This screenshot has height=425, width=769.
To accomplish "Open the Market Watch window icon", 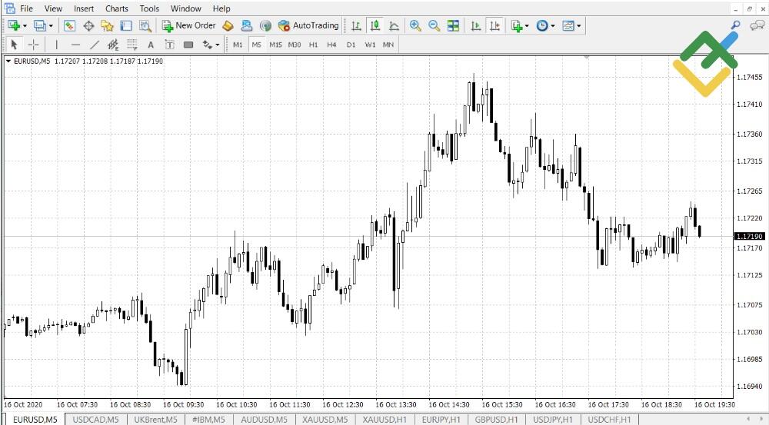I will (x=69, y=25).
